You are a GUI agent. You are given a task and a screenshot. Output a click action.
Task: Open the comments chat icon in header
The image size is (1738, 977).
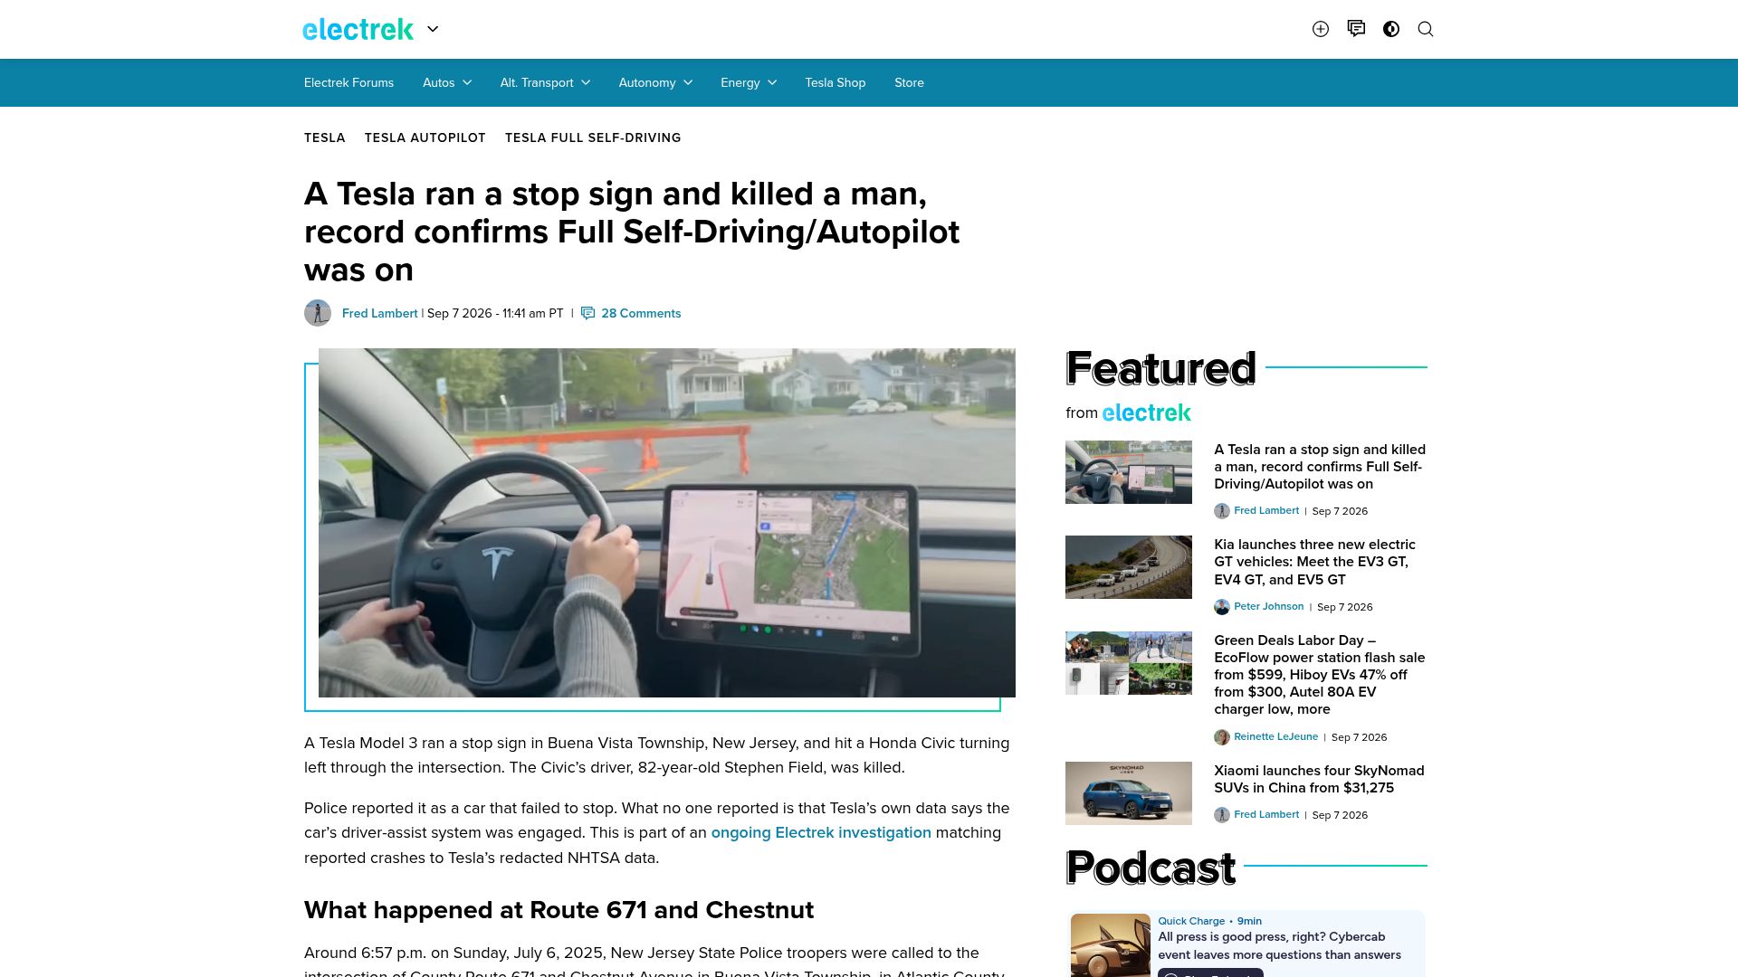[x=1356, y=29]
